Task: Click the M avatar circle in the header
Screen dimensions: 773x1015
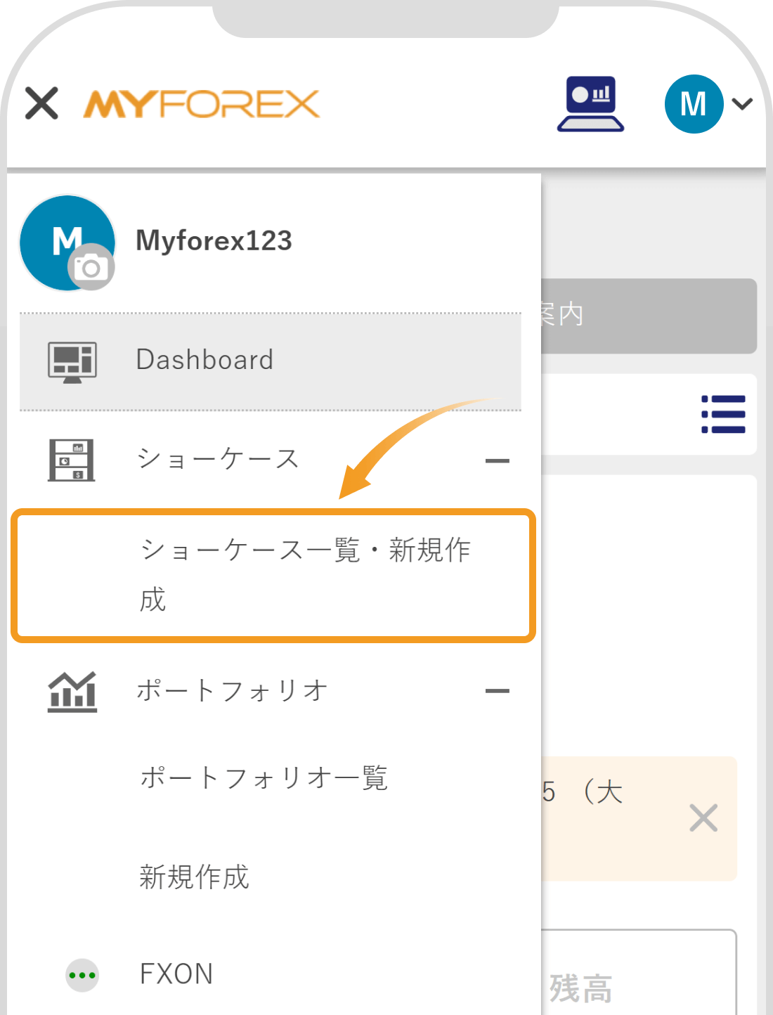Action: click(x=693, y=103)
